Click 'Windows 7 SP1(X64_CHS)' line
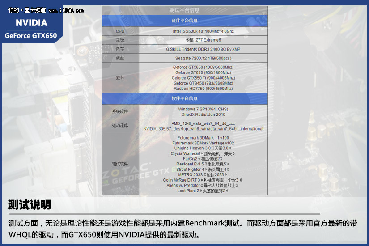369x246 pixels. click(x=204, y=109)
